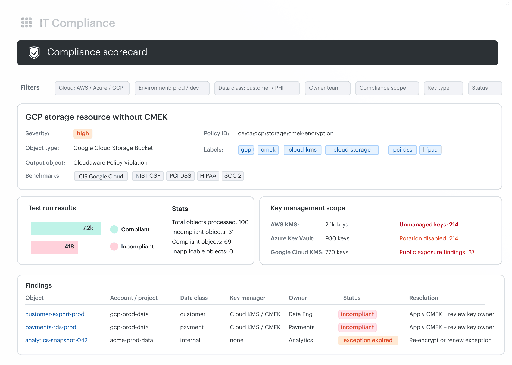Click the high severity badge
The image size is (512, 365).
point(83,133)
